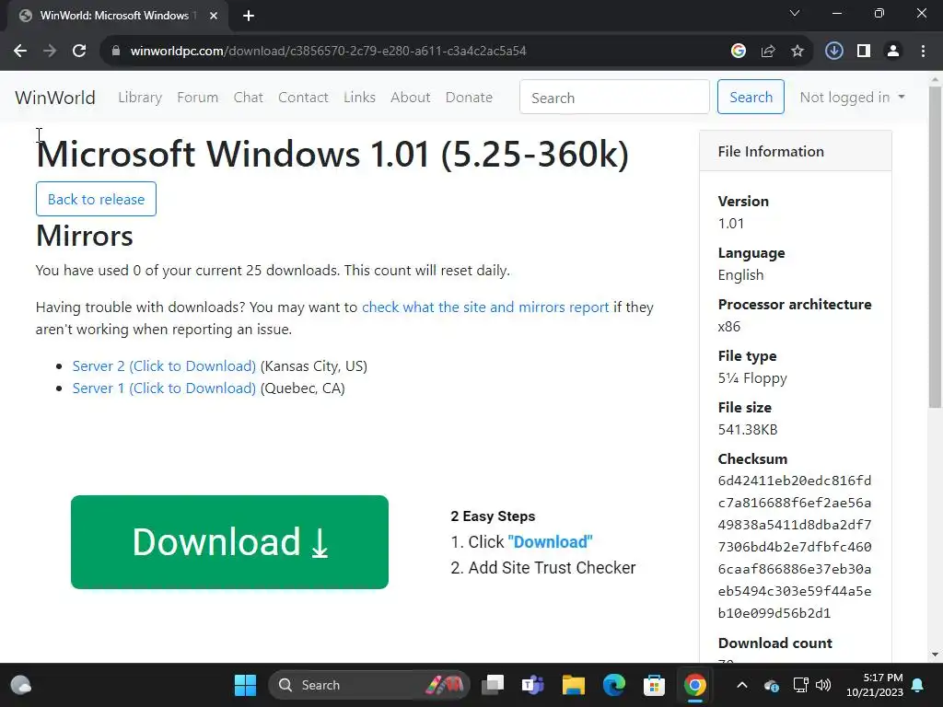Focus the site Search input field
943x707 pixels.
click(x=614, y=98)
